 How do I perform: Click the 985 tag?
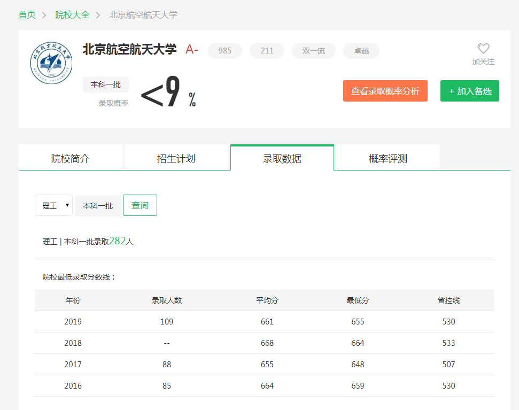click(x=224, y=51)
